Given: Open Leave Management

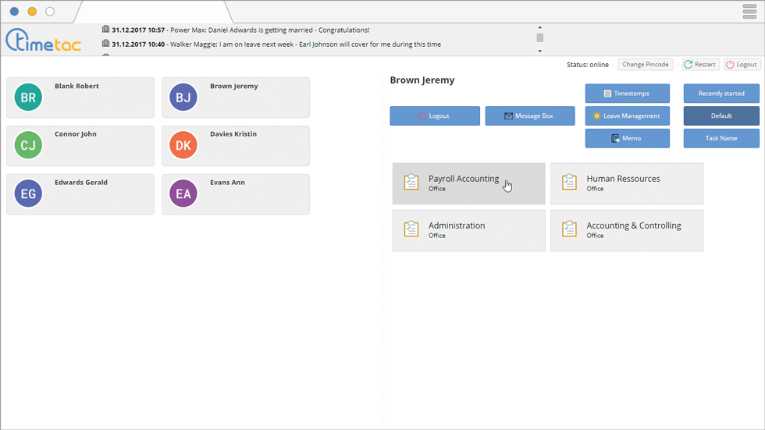Looking at the screenshot, I should tap(627, 115).
